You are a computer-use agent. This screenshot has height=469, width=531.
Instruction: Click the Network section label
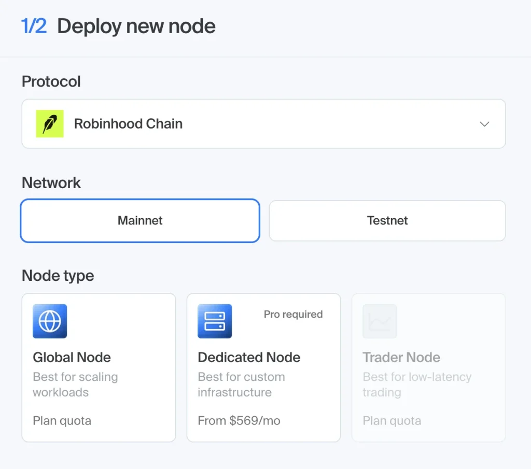(51, 183)
